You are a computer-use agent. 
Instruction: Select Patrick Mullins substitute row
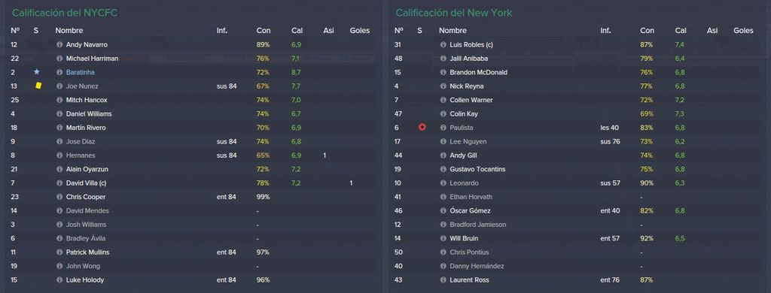[x=193, y=252]
